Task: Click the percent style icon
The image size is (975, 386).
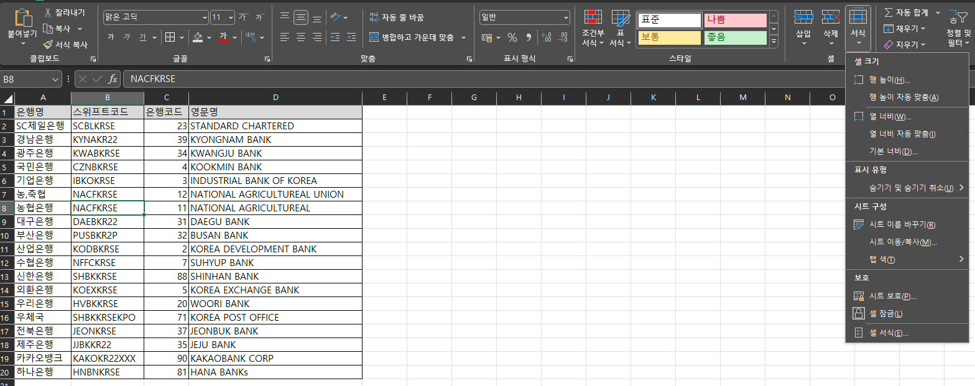Action: click(512, 37)
